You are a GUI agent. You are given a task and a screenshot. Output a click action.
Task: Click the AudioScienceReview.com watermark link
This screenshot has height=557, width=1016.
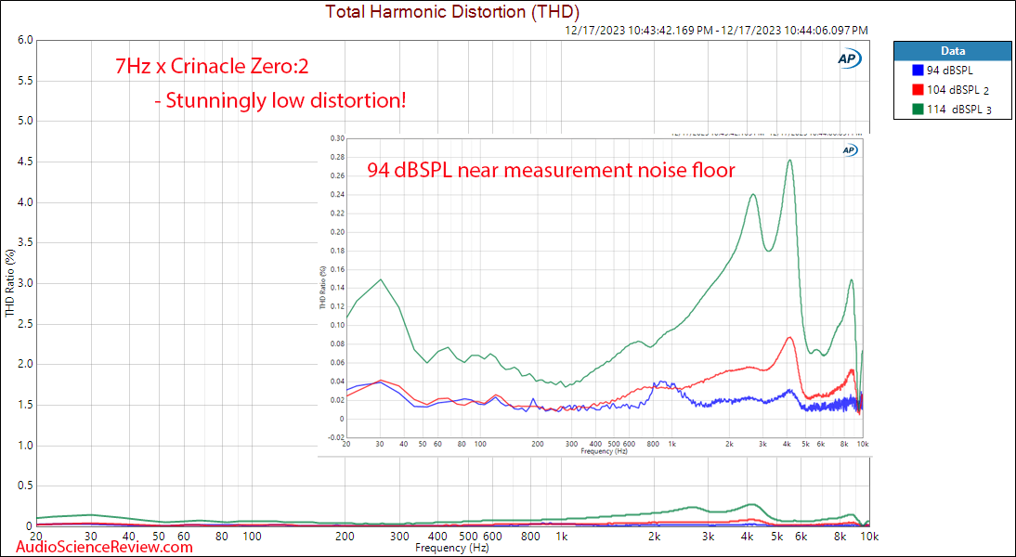click(x=103, y=547)
